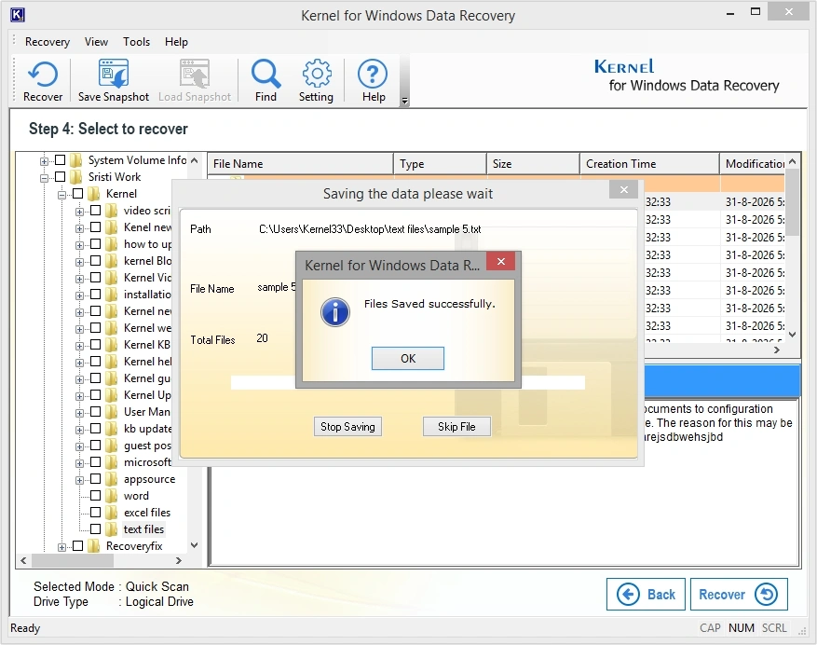
Task: Check the Sristi Work checkbox
Action: tap(60, 176)
